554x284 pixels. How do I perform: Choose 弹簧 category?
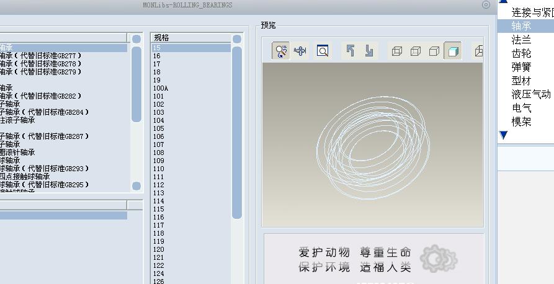tap(522, 67)
